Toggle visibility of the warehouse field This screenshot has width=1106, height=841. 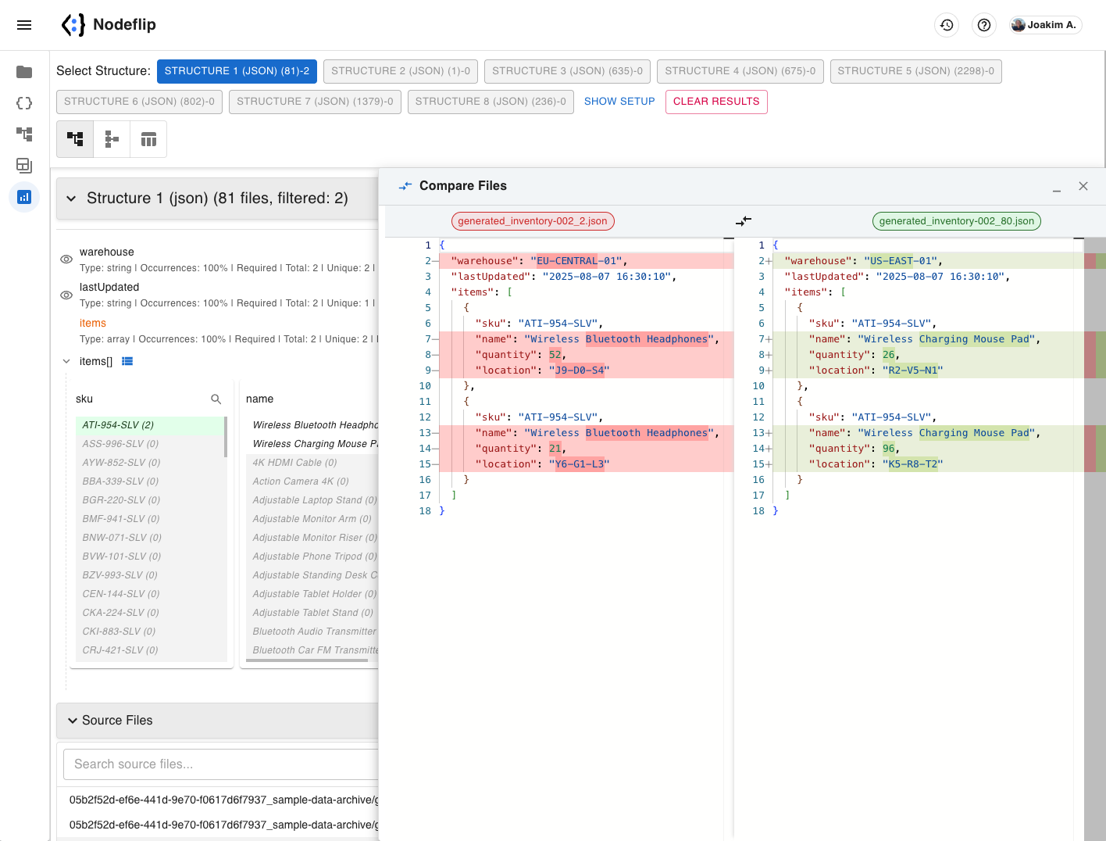coord(66,259)
